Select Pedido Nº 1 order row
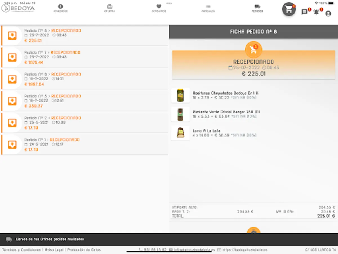The width and height of the screenshot is (338, 254). pyautogui.click(x=84, y=145)
